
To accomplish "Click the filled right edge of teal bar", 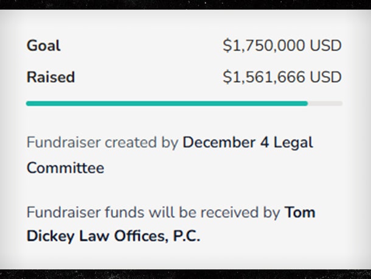I will [306, 104].
